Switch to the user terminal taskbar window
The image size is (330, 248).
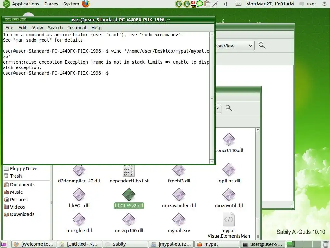coord(263,244)
